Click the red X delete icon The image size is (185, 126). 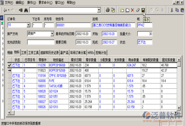pyautogui.click(x=133, y=10)
